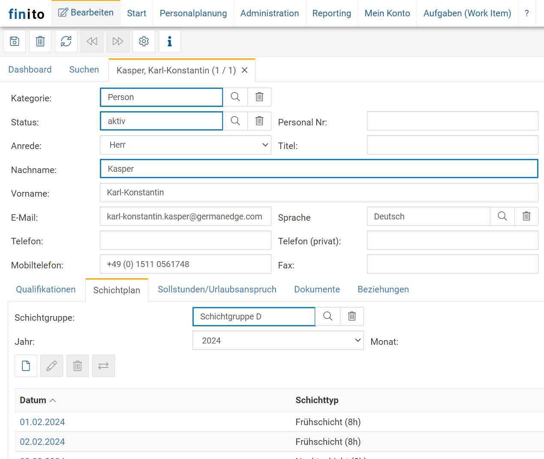Switch to Qualifikationen tab
This screenshot has height=459, width=544.
point(46,289)
